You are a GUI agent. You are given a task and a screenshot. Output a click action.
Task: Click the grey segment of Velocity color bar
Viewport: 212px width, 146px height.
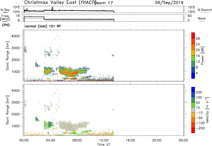click(193, 110)
